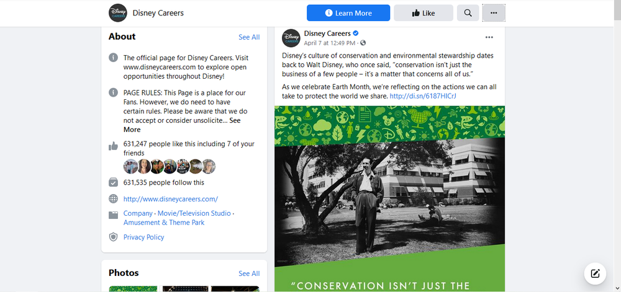Image resolution: width=621 pixels, height=292 pixels.
Task: Open the Movie/Television Studio category link
Action: pos(194,213)
